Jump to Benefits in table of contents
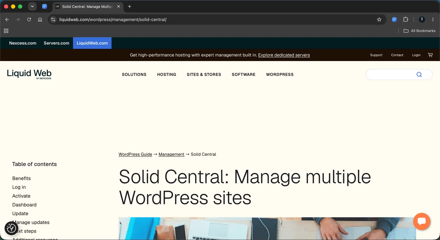Viewport: 440px width, 240px height. click(x=21, y=178)
